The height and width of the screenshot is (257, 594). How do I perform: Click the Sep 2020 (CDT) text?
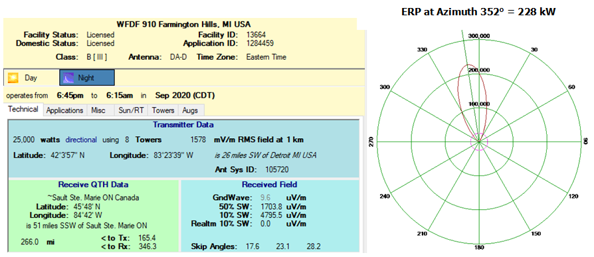click(x=185, y=96)
